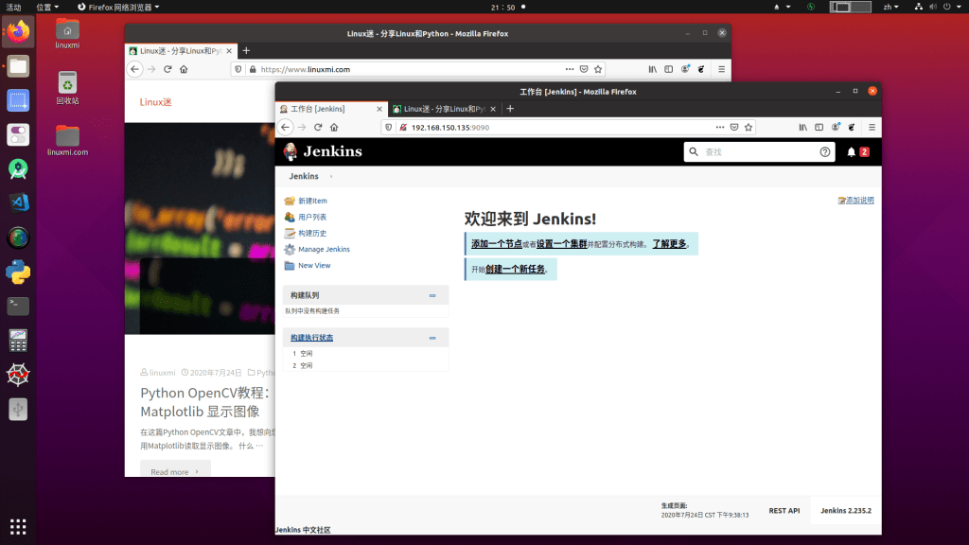The height and width of the screenshot is (545, 969).
Task: Follow the 创建一个新任务 link
Action: [x=515, y=270]
